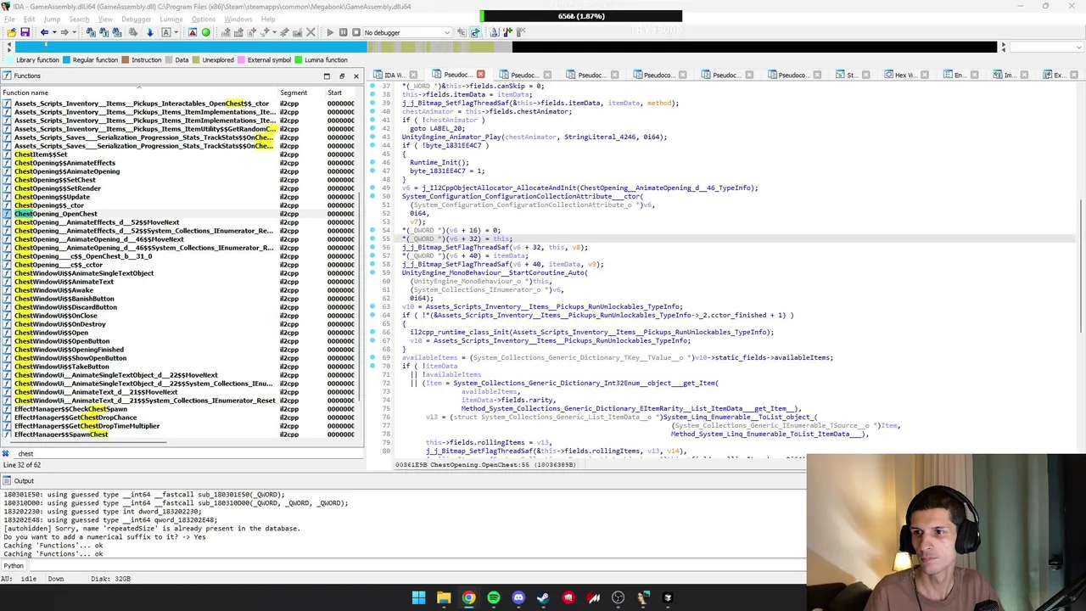
Task: Toggle breakpoint dot on line 59
Action: (x=372, y=272)
